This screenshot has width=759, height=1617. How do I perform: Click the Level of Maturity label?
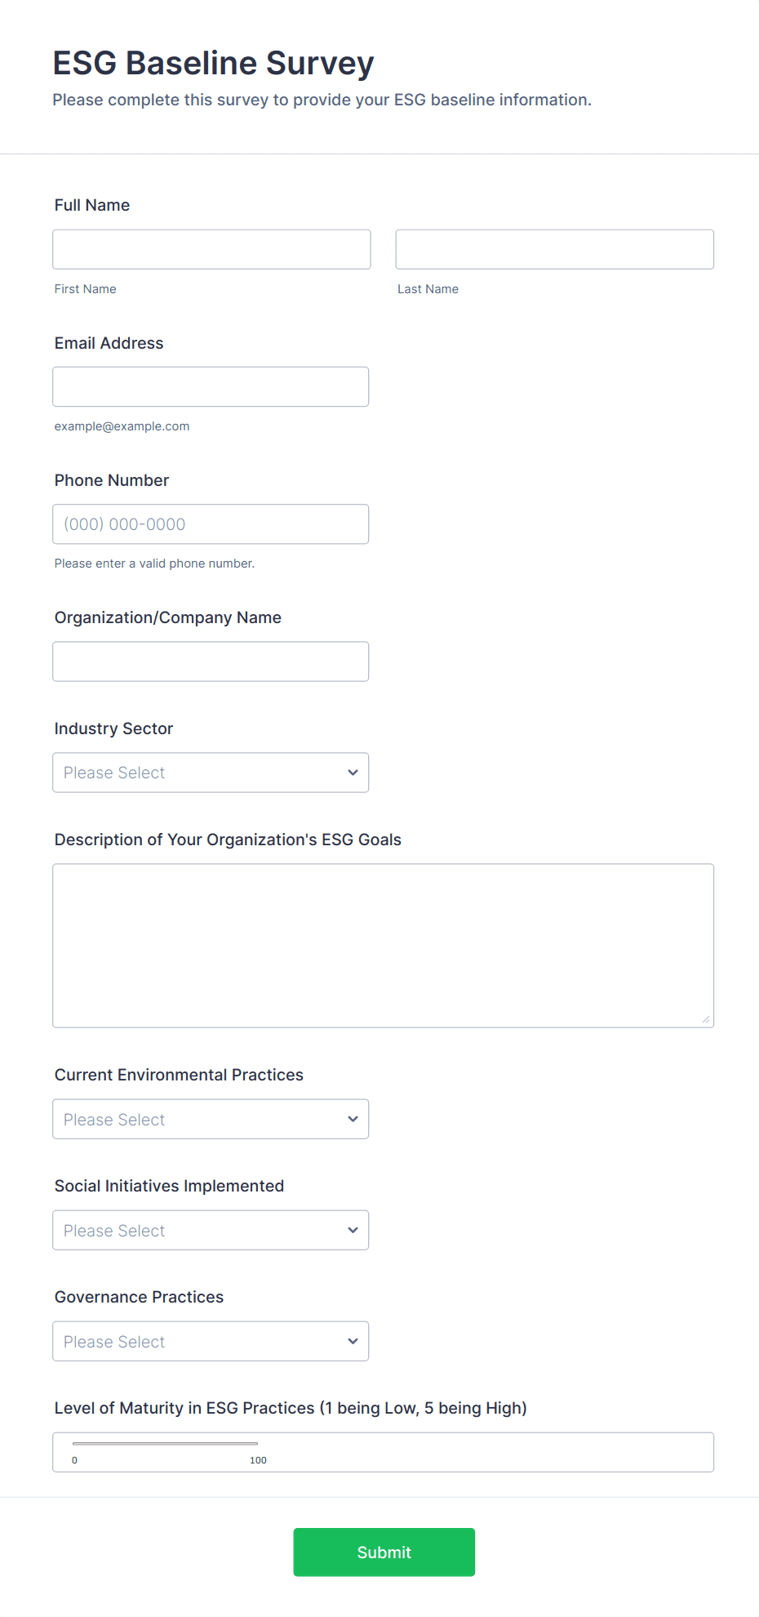tap(291, 1408)
